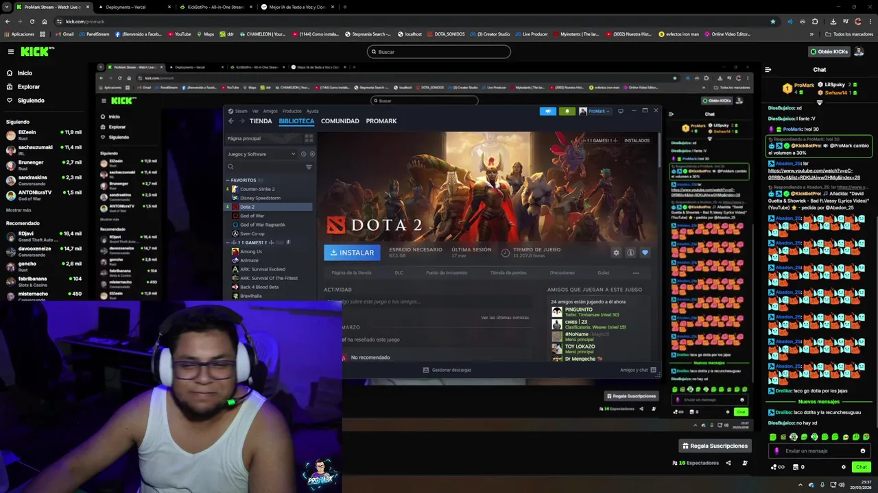The width and height of the screenshot is (878, 493).
Task: Select Counter-Strike 2 in Steam library
Action: [257, 189]
